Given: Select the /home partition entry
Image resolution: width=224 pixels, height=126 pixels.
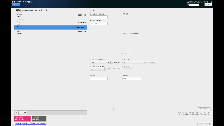Looking at the screenshot, I should pos(50,15).
